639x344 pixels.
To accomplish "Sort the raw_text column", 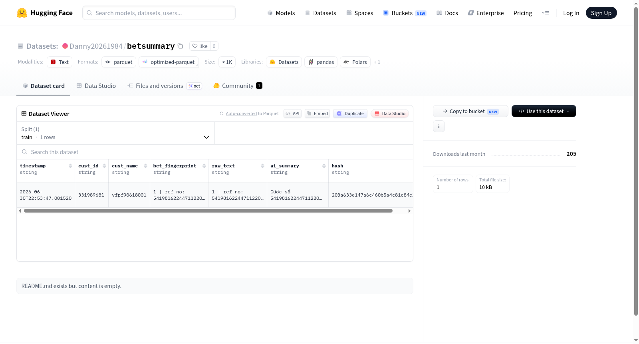I will 262,166.
